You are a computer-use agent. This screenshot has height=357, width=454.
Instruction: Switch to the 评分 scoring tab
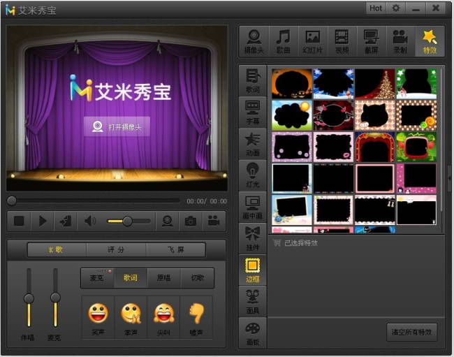[x=116, y=250]
